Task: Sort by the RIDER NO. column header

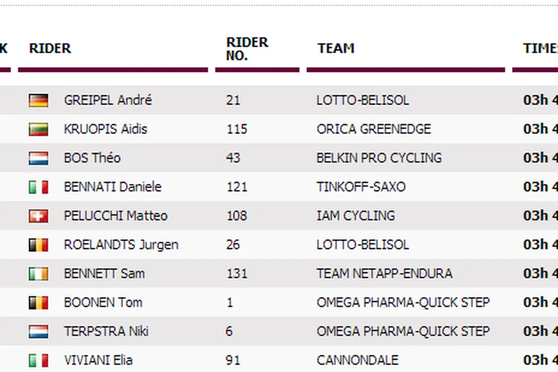Action: click(x=247, y=49)
